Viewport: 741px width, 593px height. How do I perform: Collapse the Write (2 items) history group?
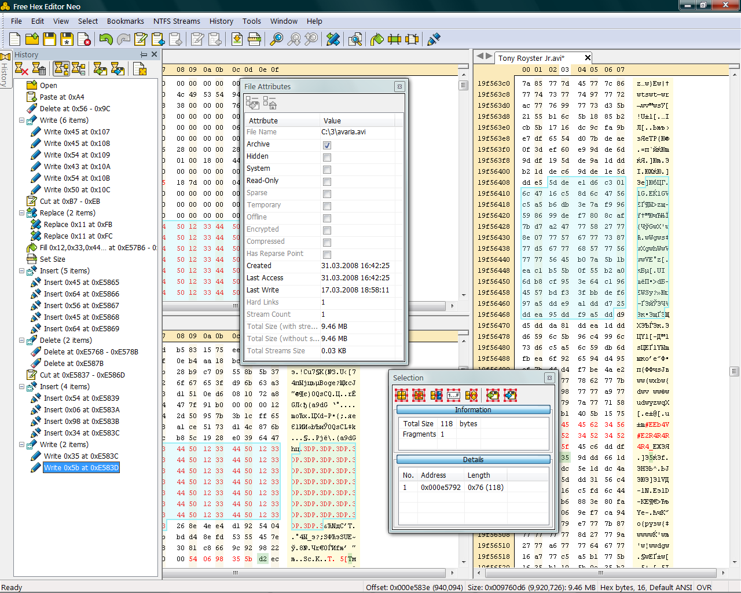tap(21, 445)
